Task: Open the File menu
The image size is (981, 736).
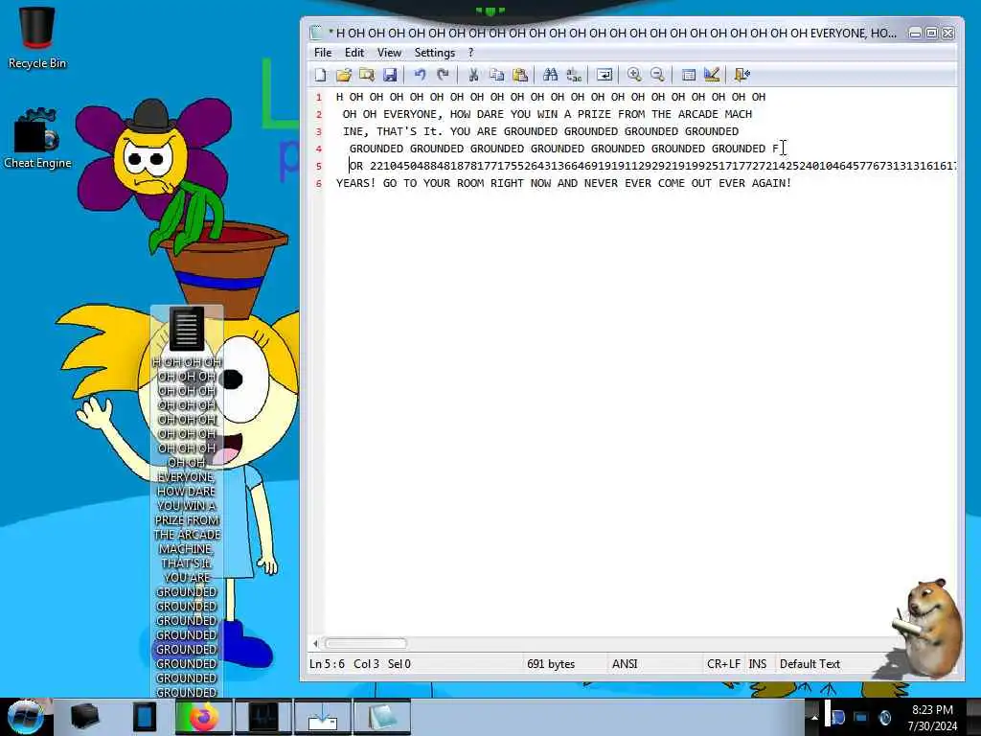Action: tap(323, 53)
